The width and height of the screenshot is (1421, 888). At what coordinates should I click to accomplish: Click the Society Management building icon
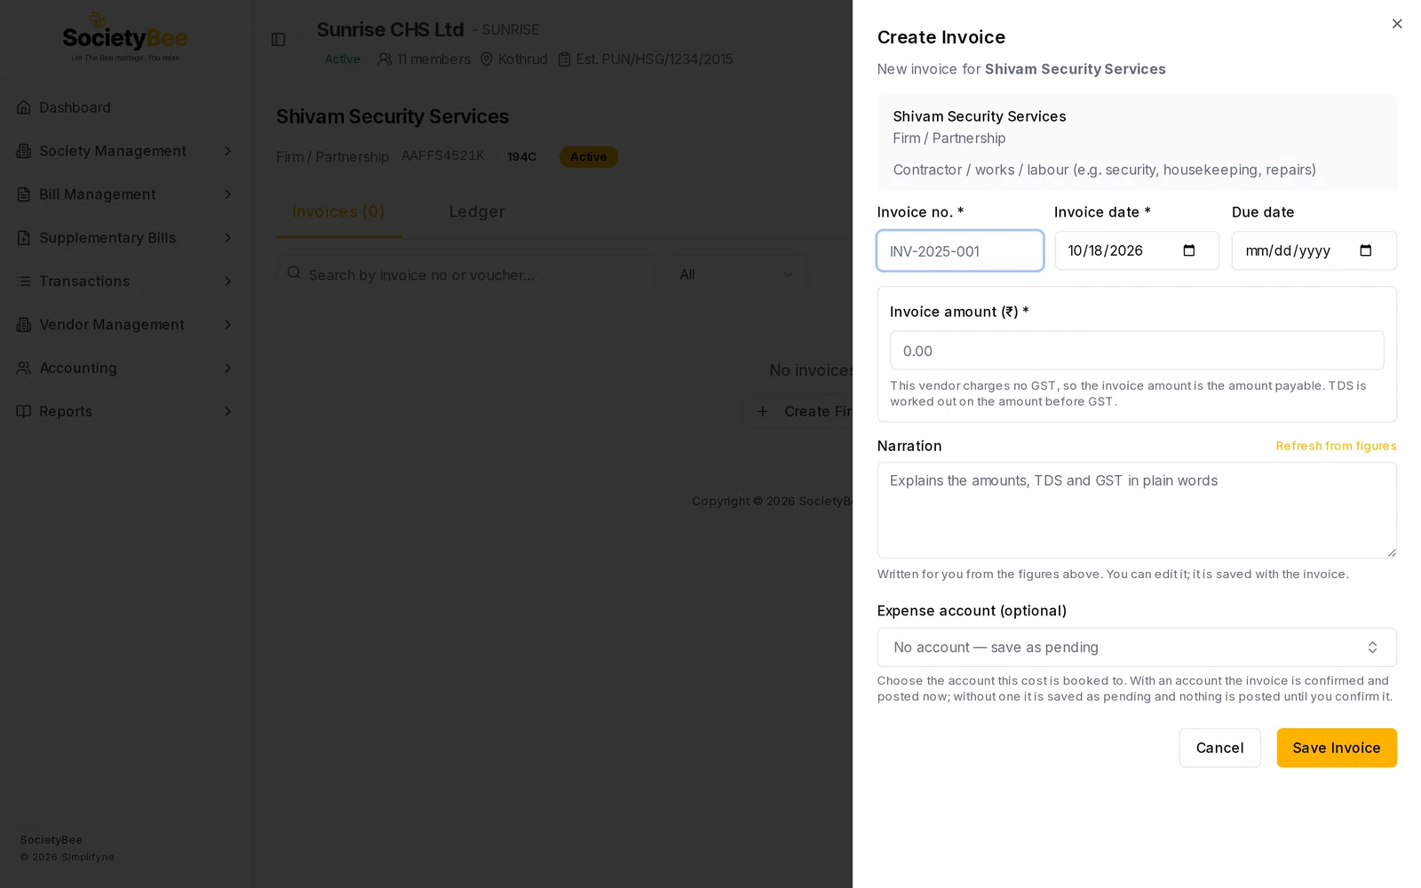click(x=24, y=151)
